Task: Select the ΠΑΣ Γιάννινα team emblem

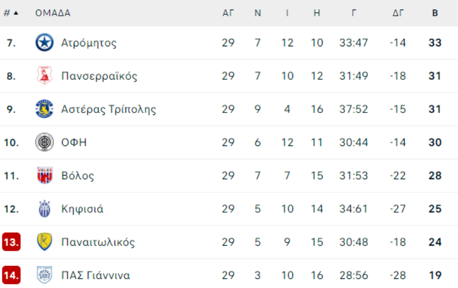Action: click(44, 275)
